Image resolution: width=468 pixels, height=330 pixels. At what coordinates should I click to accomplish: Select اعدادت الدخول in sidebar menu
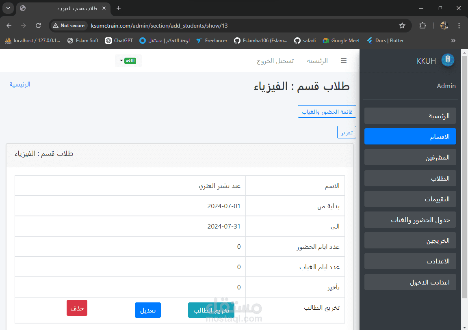click(x=410, y=282)
